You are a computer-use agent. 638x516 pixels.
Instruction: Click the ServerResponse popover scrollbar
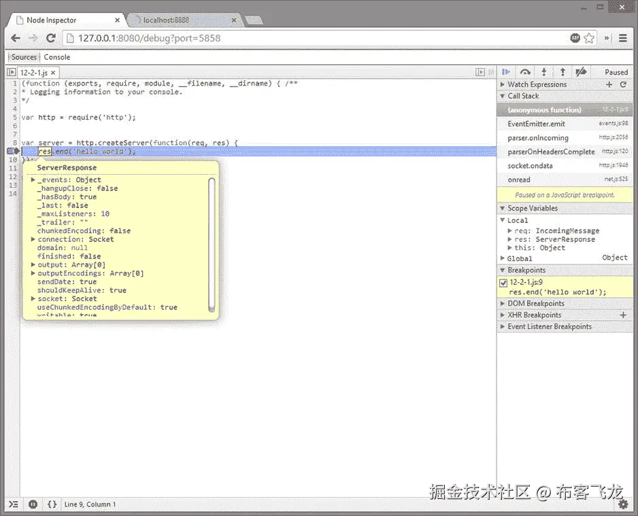212,245
